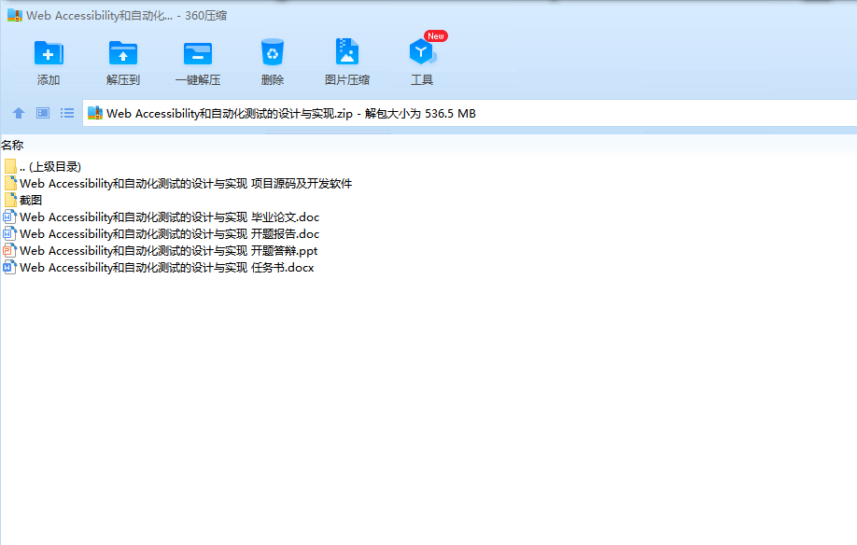This screenshot has height=545, width=857.
Task: Open the 图片压缩 image compression tool
Action: pos(347,52)
